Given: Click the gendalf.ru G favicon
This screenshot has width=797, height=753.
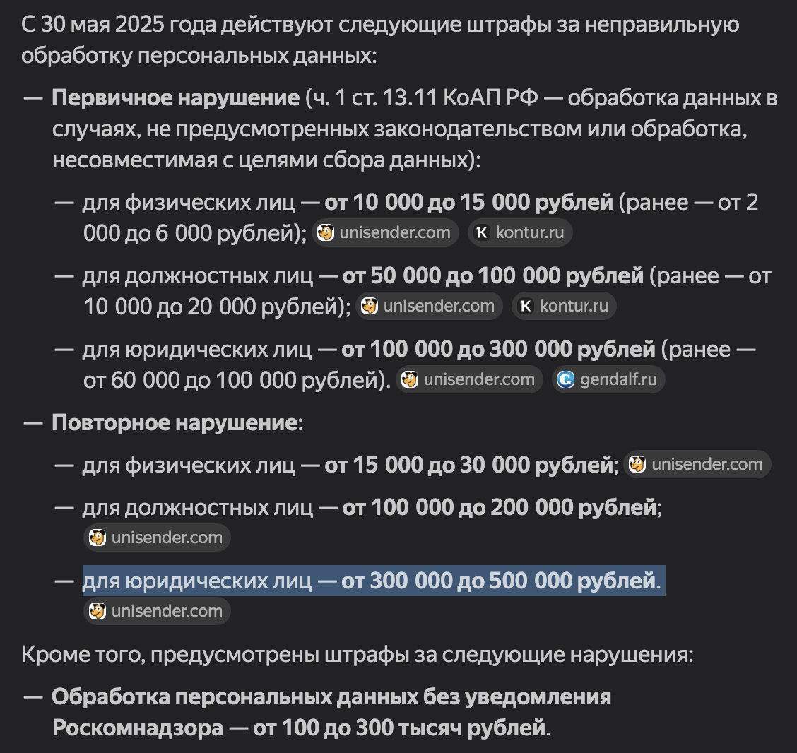Looking at the screenshot, I should pos(566,379).
